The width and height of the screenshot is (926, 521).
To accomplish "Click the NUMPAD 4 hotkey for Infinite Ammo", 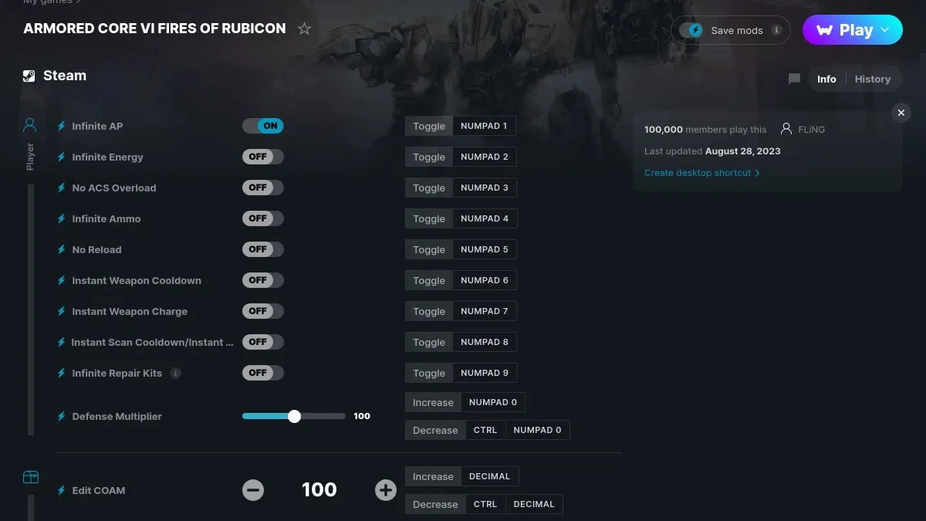I will pyautogui.click(x=484, y=218).
